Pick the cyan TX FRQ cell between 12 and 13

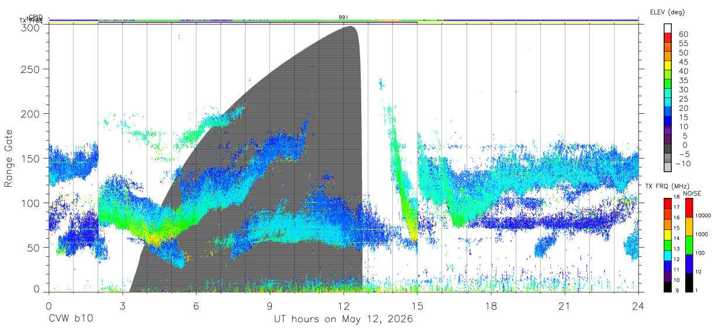coord(668,255)
